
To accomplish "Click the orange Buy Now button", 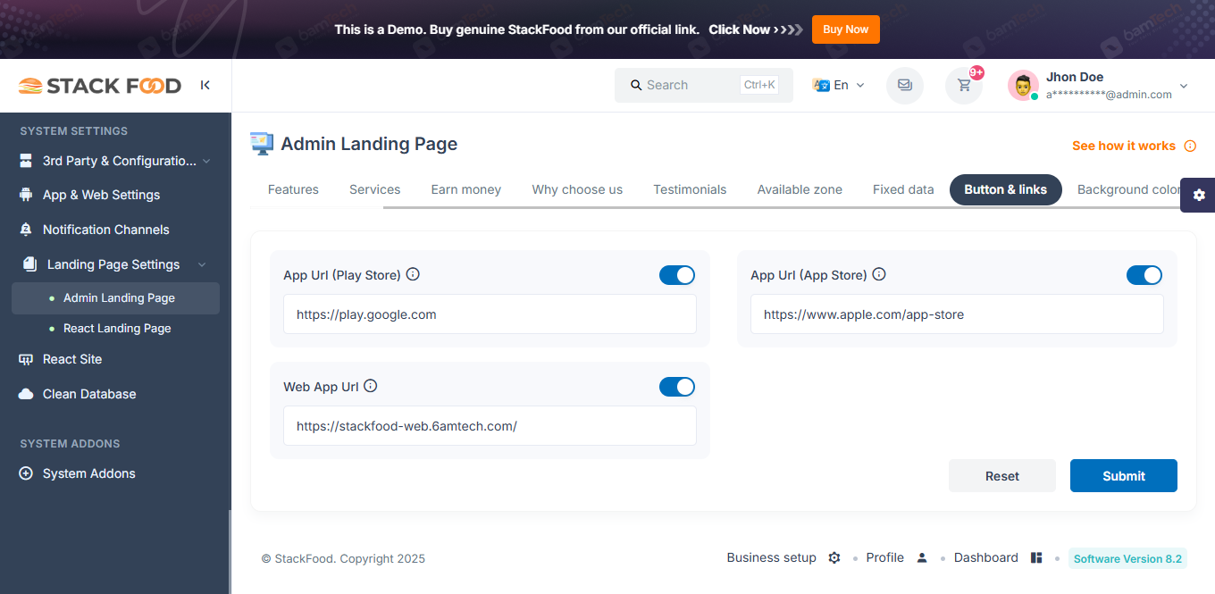I will [x=846, y=29].
